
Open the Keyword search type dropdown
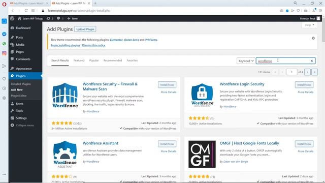(246, 61)
